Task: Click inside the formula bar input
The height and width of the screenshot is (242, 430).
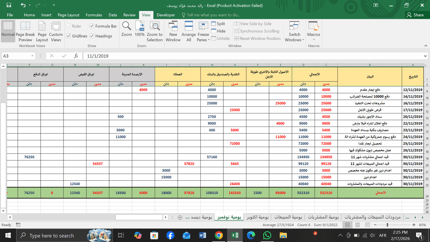Action: point(252,56)
